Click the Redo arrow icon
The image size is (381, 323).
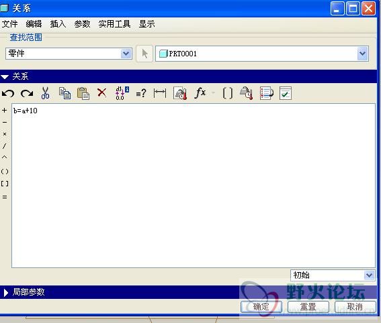click(27, 93)
